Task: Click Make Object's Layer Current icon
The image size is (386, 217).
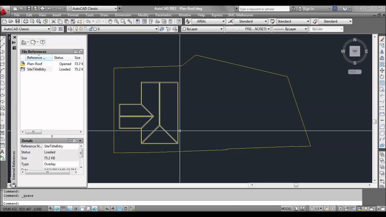Action: 162,29
